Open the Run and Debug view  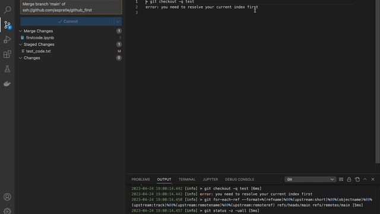(x=7, y=40)
